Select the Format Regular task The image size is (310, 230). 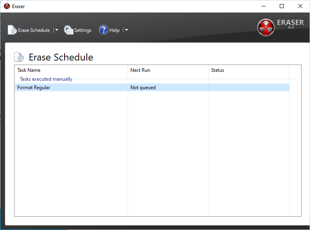click(x=34, y=88)
